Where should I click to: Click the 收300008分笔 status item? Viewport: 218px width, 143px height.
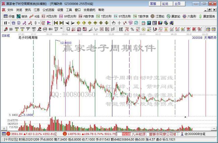[x=195, y=134]
